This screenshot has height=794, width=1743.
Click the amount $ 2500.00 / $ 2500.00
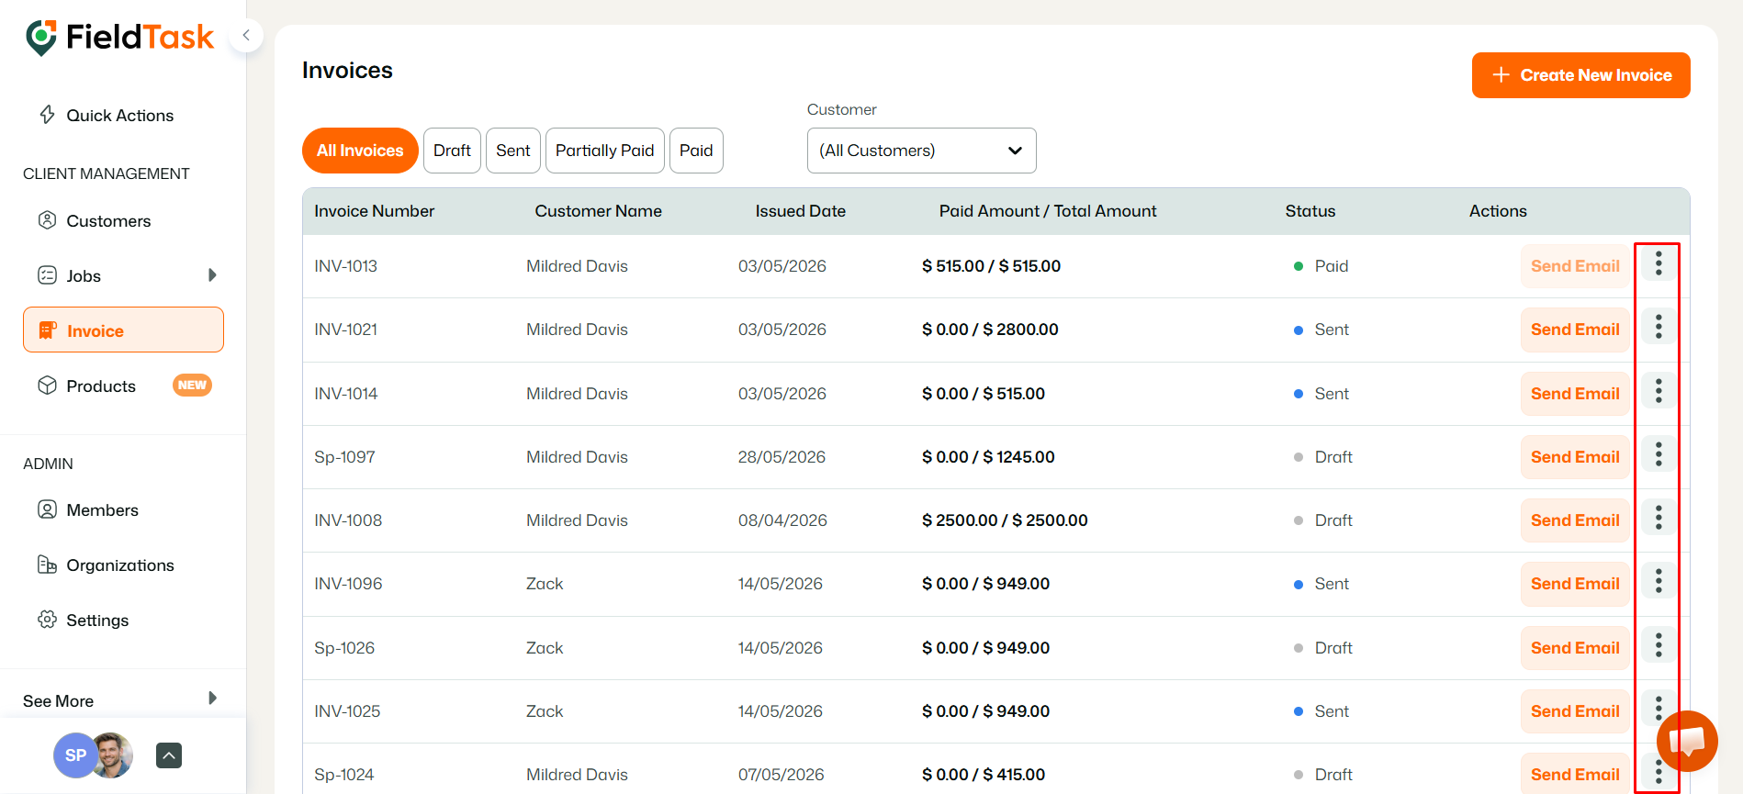(x=1005, y=520)
